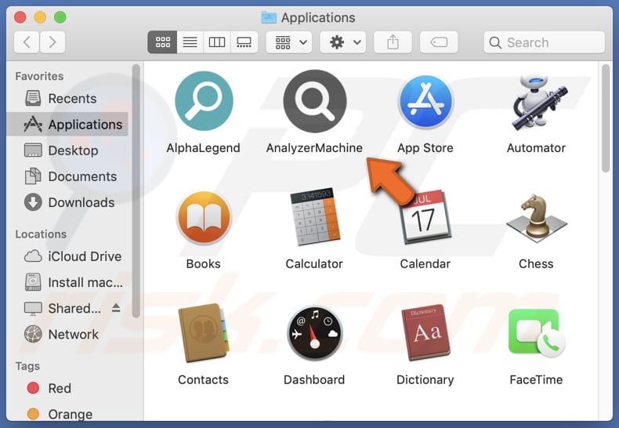The image size is (619, 428).
Task: Select the Dashboard app icon
Action: pyautogui.click(x=315, y=333)
